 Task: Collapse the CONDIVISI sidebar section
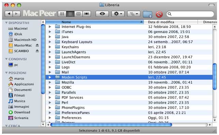coord(6,59)
